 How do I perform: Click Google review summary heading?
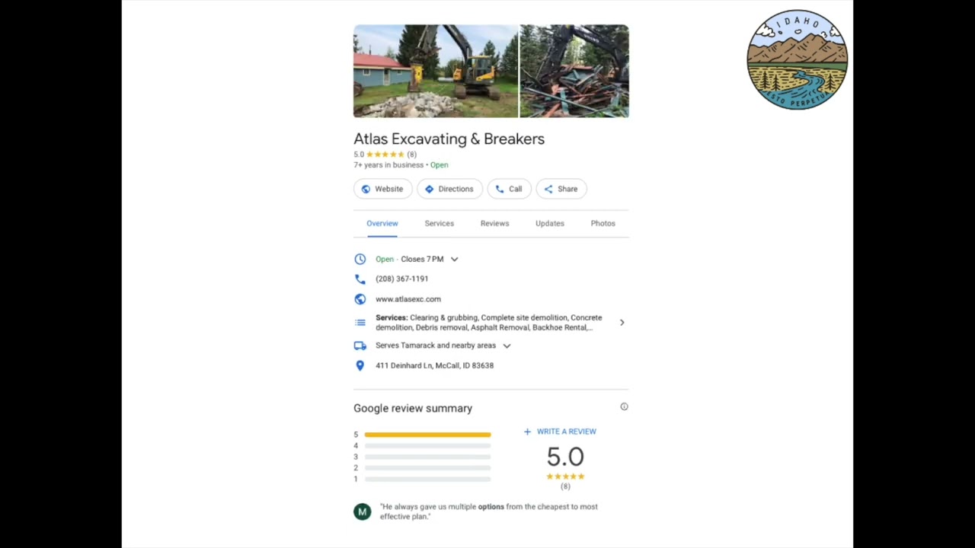(413, 408)
